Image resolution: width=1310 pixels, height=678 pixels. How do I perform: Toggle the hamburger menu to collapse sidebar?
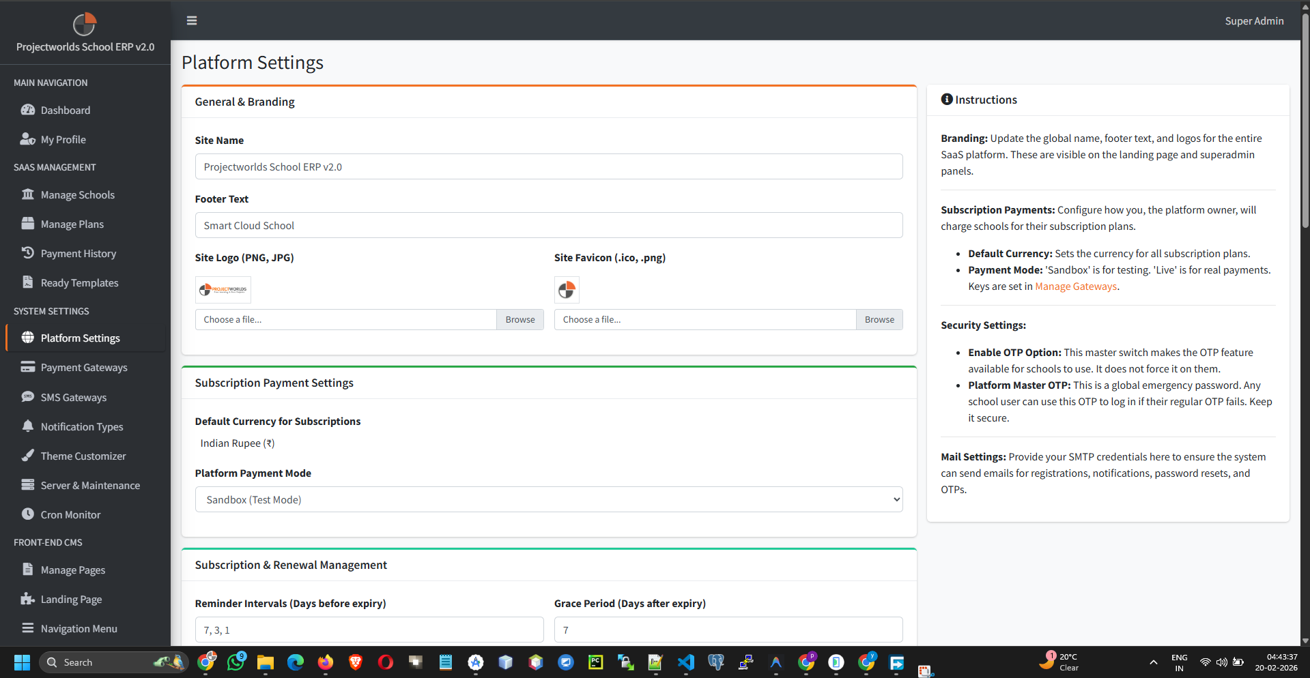[191, 20]
